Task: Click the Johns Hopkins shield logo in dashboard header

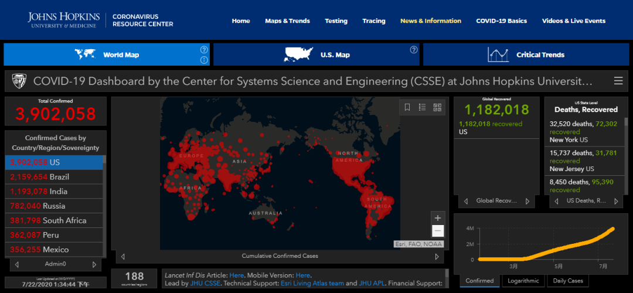Action: click(19, 81)
